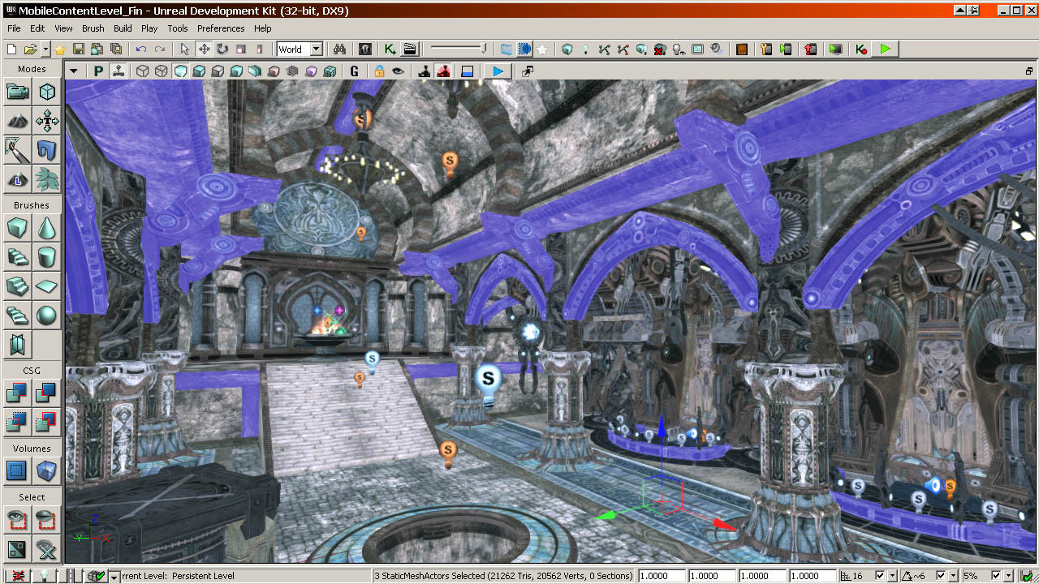
Task: Create a Cube builder brush
Action: coord(18,228)
